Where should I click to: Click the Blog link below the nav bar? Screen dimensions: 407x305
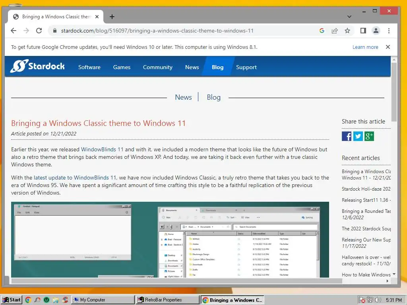[x=213, y=97]
